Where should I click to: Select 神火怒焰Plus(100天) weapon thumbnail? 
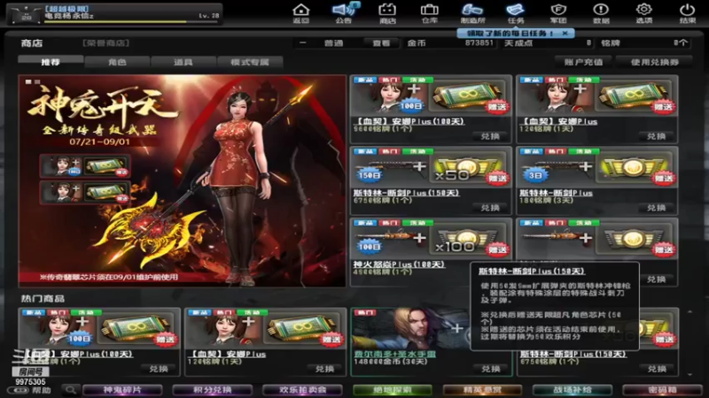[431, 240]
